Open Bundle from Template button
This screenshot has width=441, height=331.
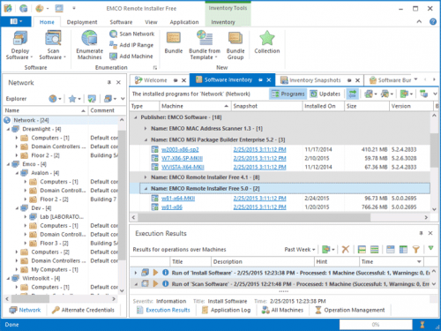[205, 46]
